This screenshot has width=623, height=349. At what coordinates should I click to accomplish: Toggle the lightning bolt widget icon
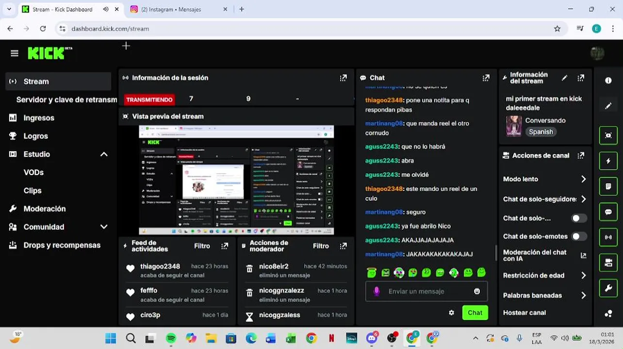coord(608,161)
